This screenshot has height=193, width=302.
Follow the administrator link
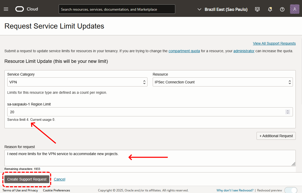pyautogui.click(x=244, y=51)
